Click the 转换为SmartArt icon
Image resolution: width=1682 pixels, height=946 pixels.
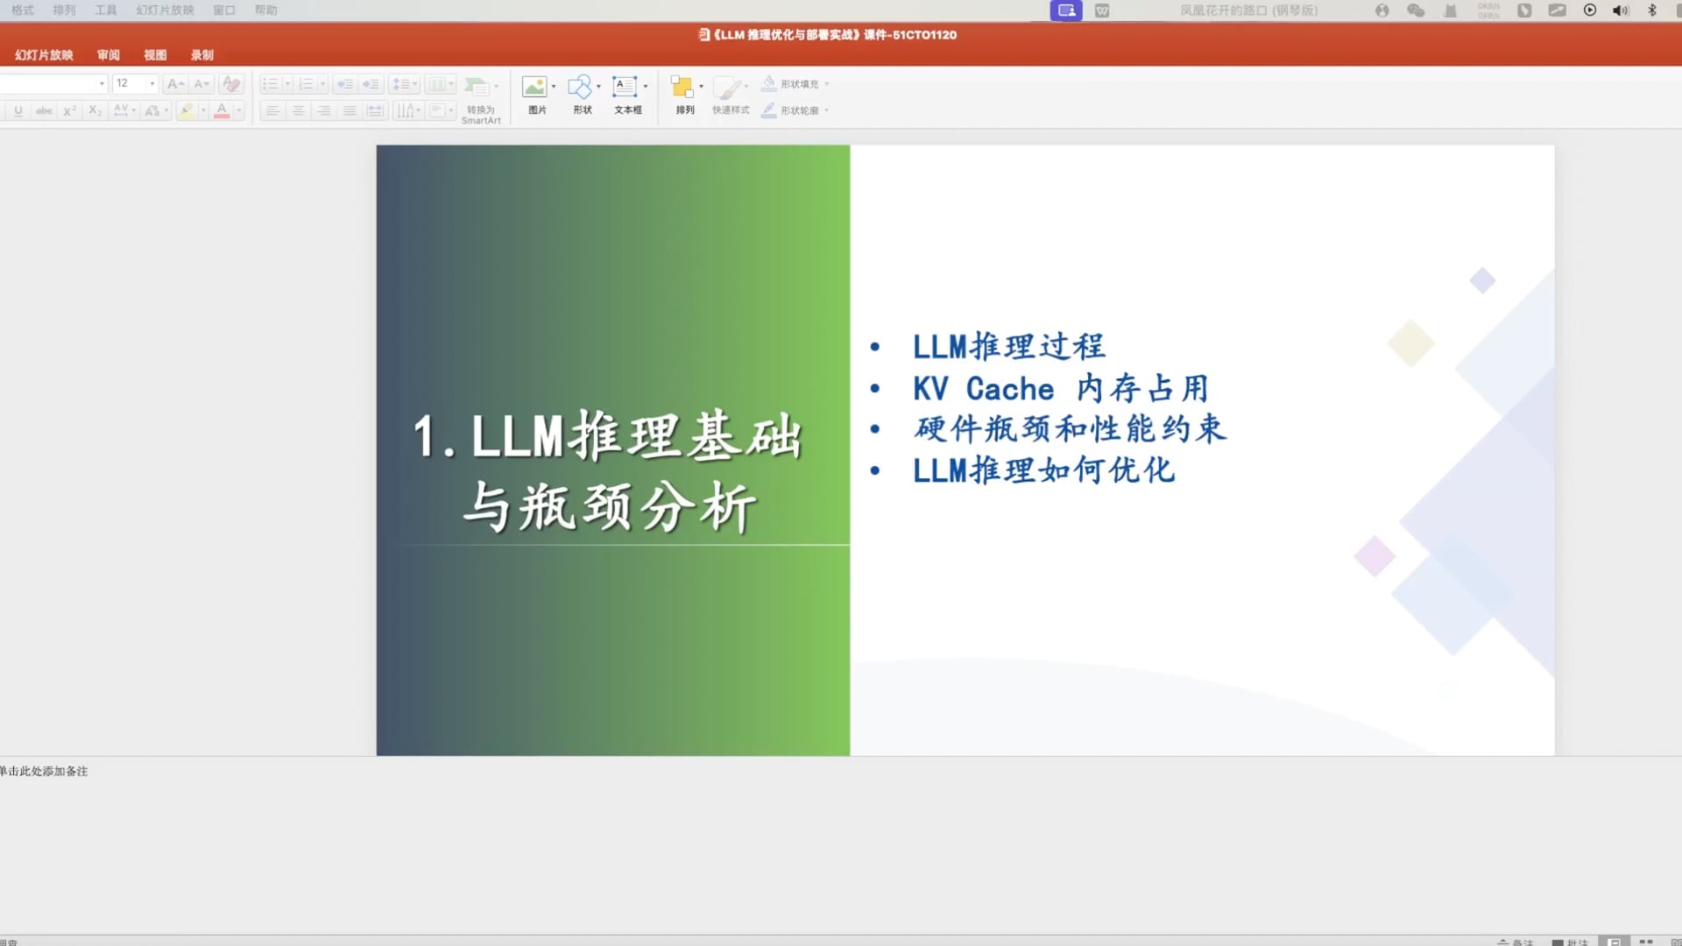[x=481, y=96]
